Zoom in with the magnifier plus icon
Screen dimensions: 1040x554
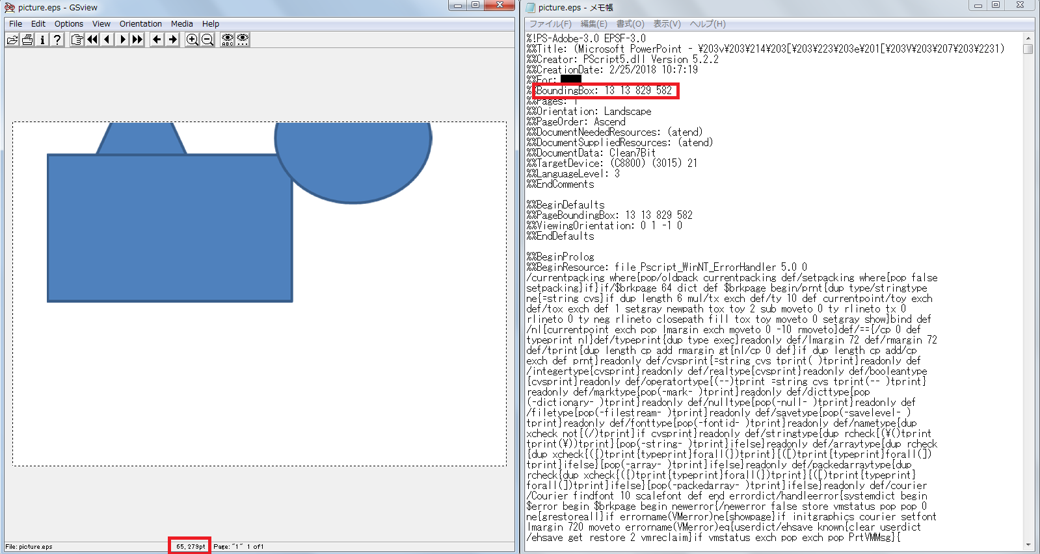192,40
